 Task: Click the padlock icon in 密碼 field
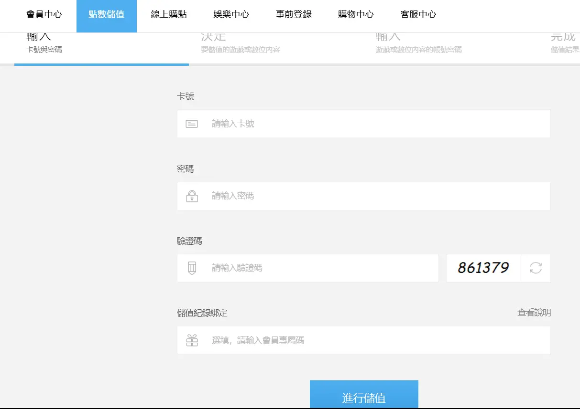coord(192,196)
